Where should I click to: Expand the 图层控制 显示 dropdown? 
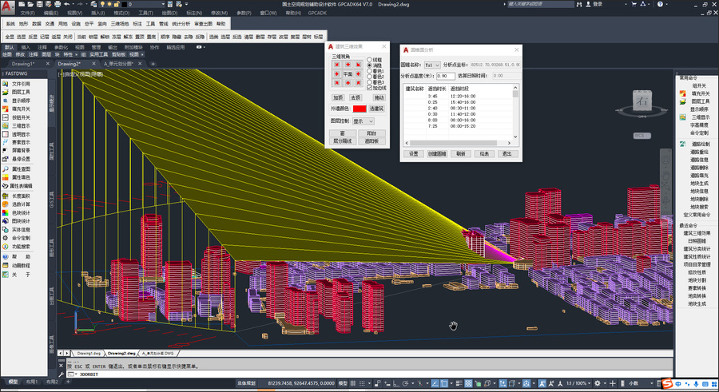click(x=363, y=121)
